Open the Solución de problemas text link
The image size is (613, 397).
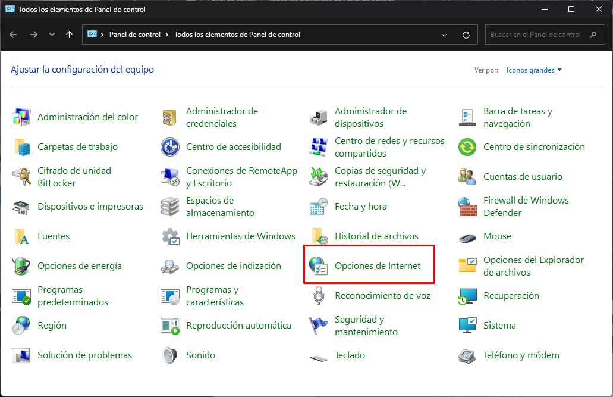(84, 355)
